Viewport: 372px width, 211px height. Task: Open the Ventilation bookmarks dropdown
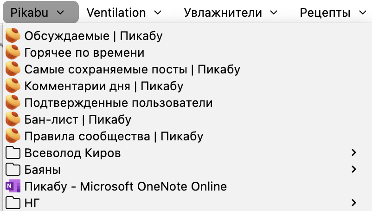click(124, 13)
